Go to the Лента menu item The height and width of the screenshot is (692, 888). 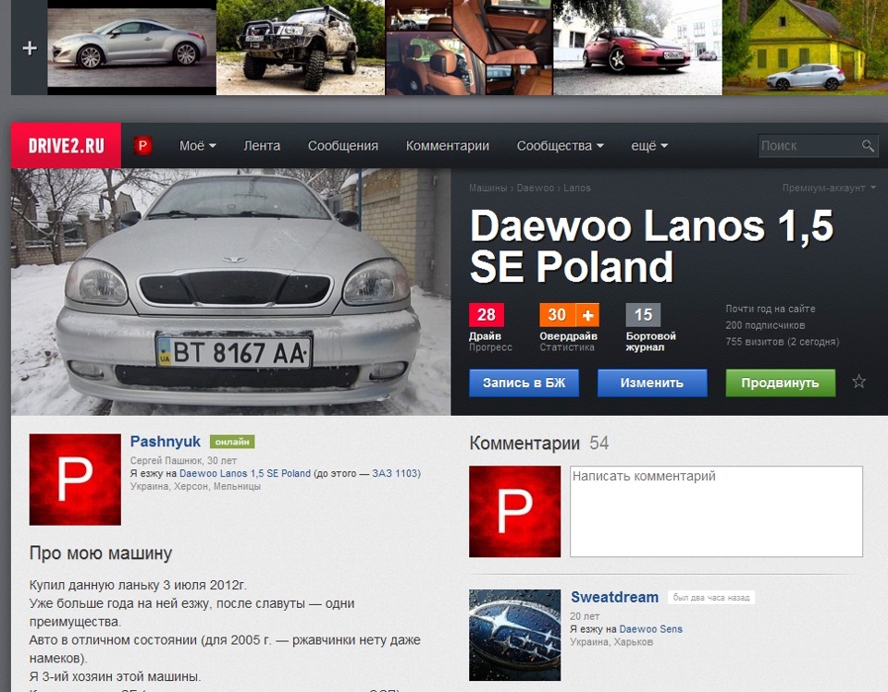pyautogui.click(x=262, y=146)
